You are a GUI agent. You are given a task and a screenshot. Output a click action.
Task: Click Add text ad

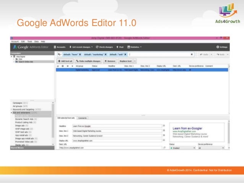(65, 61)
